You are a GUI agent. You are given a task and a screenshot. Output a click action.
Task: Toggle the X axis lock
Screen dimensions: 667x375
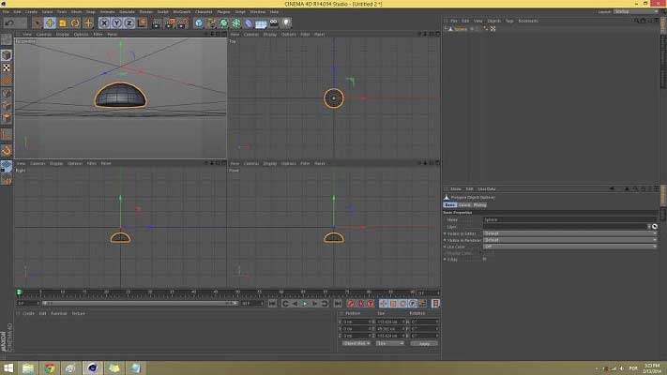[105, 22]
